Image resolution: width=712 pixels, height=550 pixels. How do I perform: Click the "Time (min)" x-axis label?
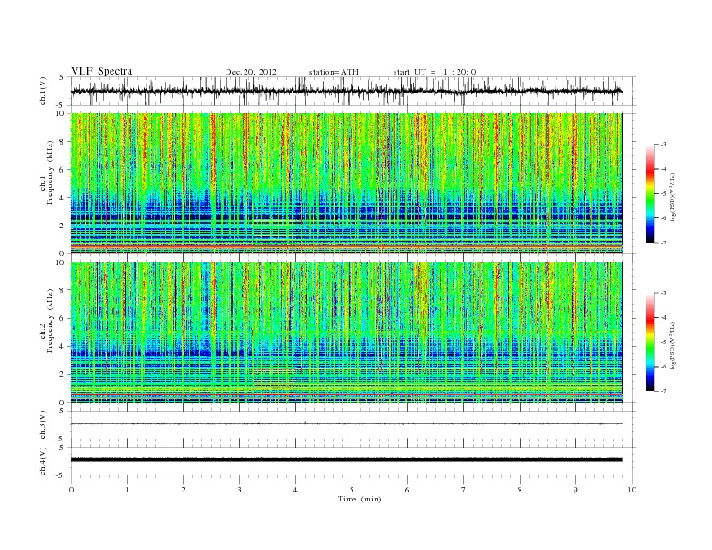(x=360, y=499)
